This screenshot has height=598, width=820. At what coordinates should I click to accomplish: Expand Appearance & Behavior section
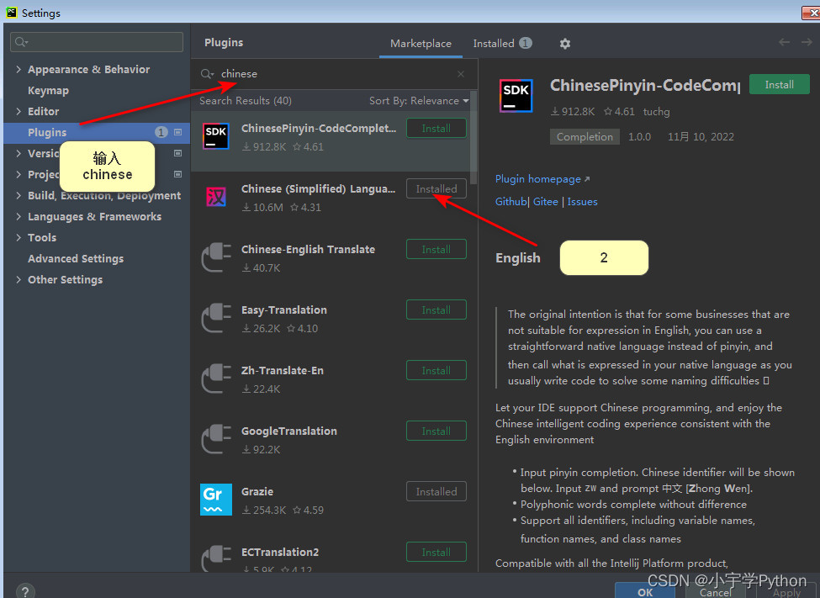tap(19, 69)
